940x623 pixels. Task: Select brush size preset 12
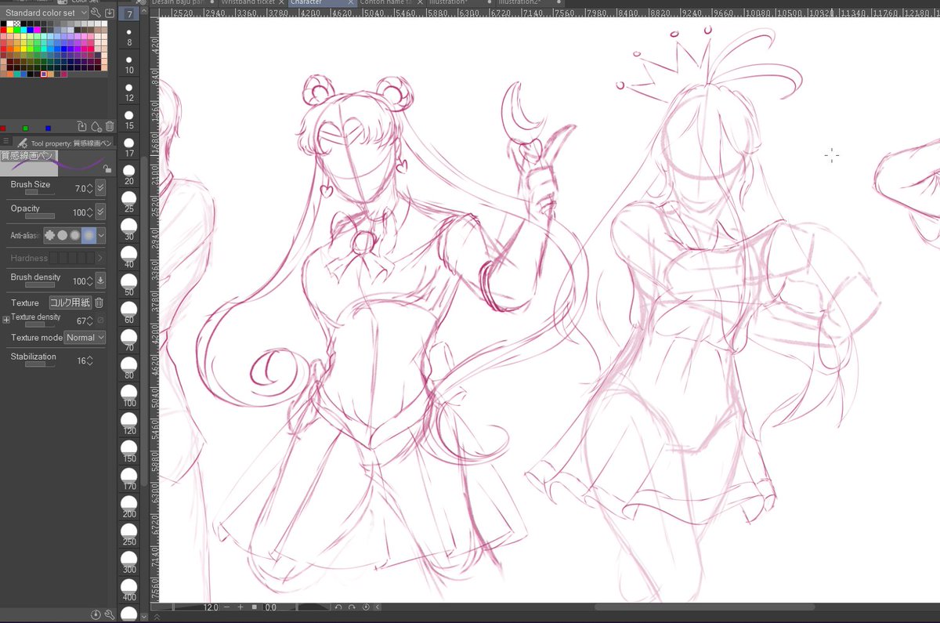click(x=129, y=92)
